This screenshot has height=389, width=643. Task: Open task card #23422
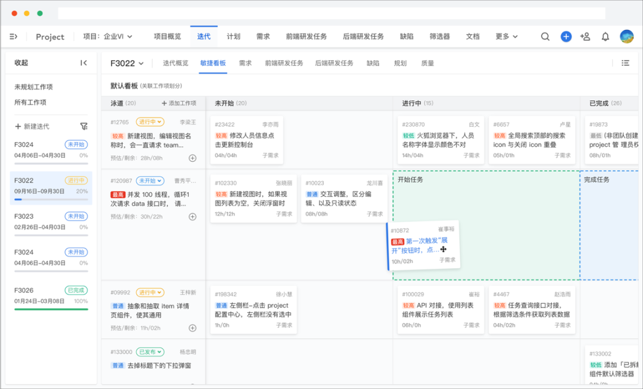[246, 140]
